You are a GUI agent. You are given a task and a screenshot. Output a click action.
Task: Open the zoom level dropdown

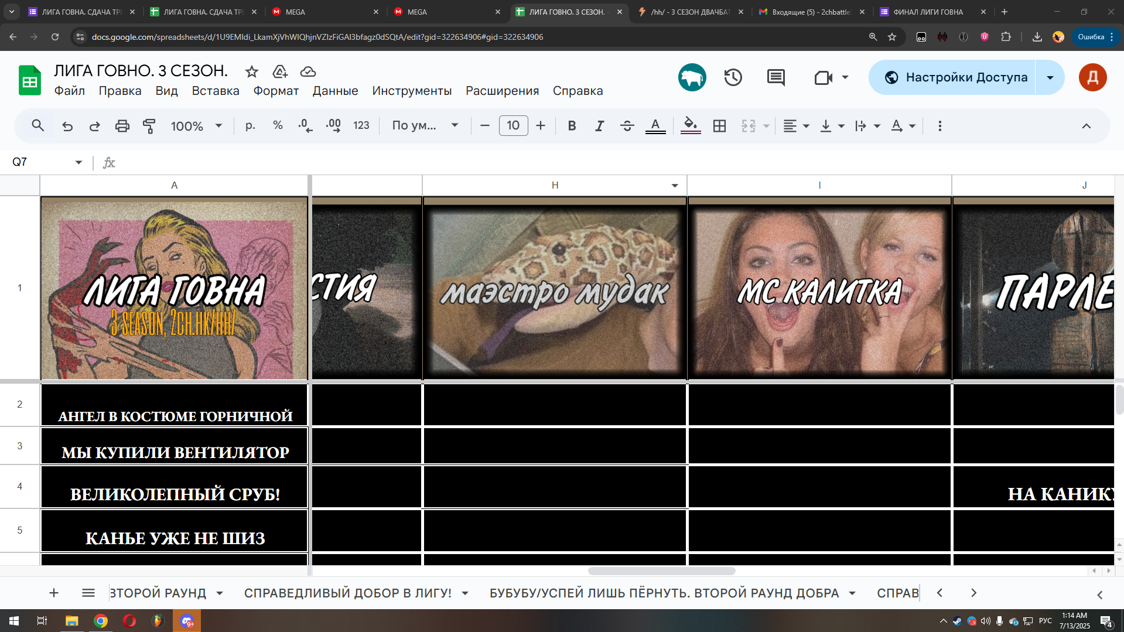point(196,125)
